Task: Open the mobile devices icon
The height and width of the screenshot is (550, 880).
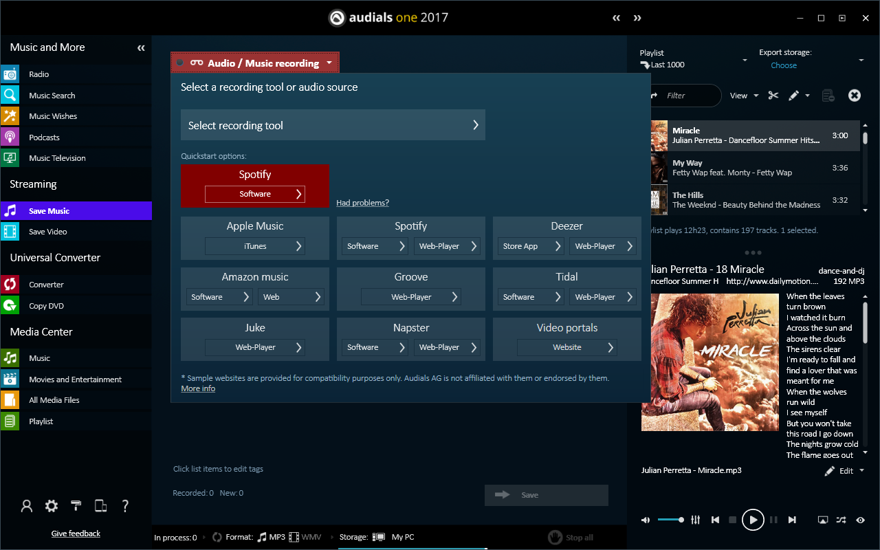Action: point(100,506)
